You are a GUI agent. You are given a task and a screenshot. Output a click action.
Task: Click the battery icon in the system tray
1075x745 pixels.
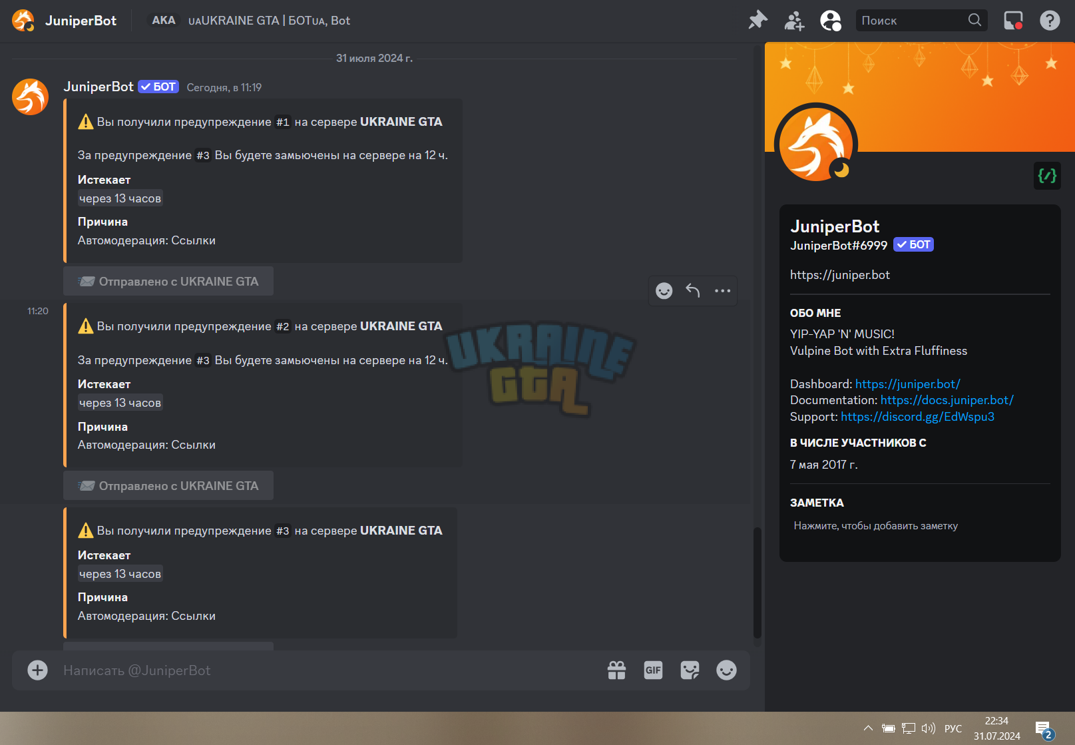(888, 728)
